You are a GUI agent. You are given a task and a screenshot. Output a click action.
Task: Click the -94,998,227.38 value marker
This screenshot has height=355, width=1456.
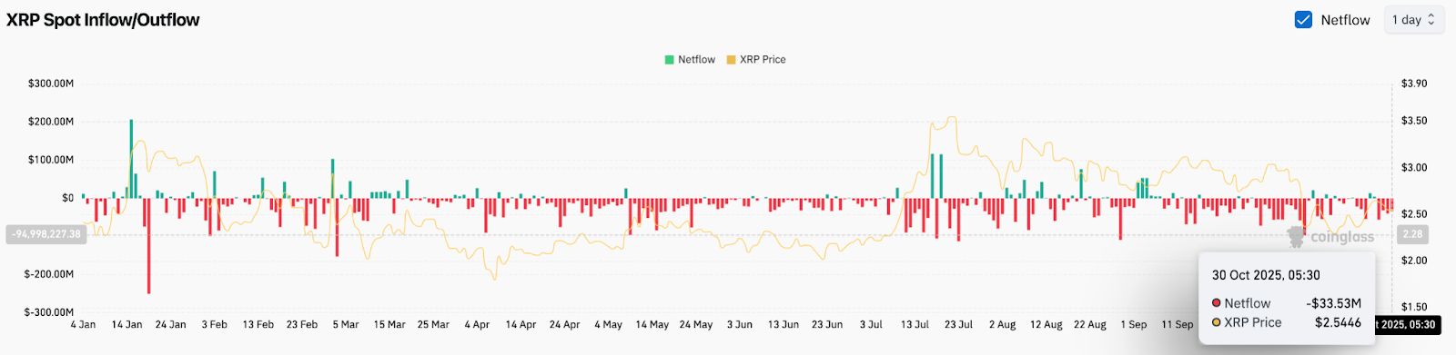tap(45, 234)
